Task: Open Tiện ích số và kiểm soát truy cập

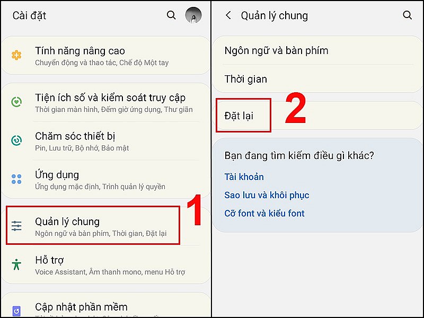Action: (105, 102)
